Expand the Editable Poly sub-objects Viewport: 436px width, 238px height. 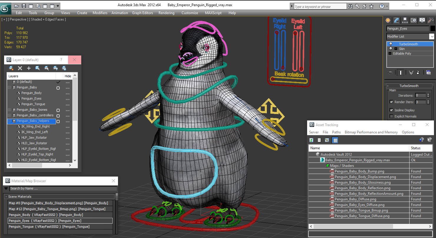pos(390,53)
